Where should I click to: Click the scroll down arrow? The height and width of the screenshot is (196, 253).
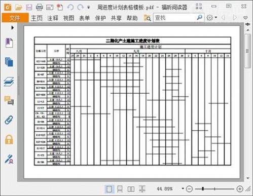[x=248, y=178]
